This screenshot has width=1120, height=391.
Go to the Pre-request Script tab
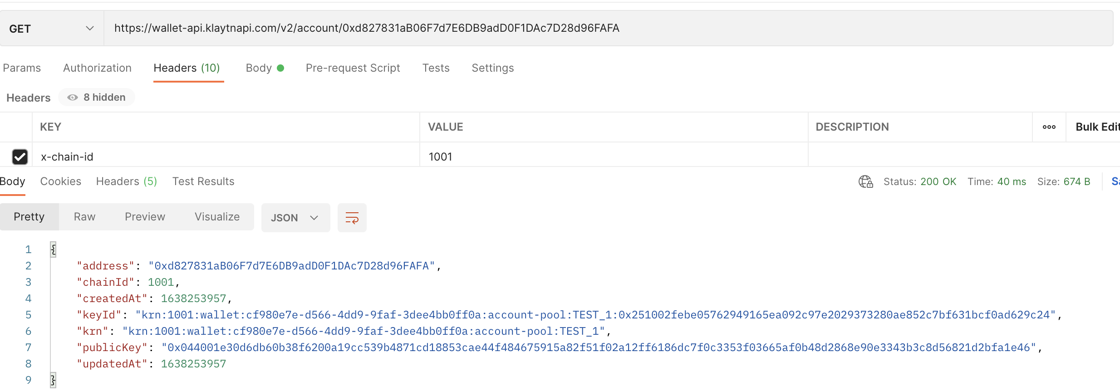pyautogui.click(x=353, y=68)
